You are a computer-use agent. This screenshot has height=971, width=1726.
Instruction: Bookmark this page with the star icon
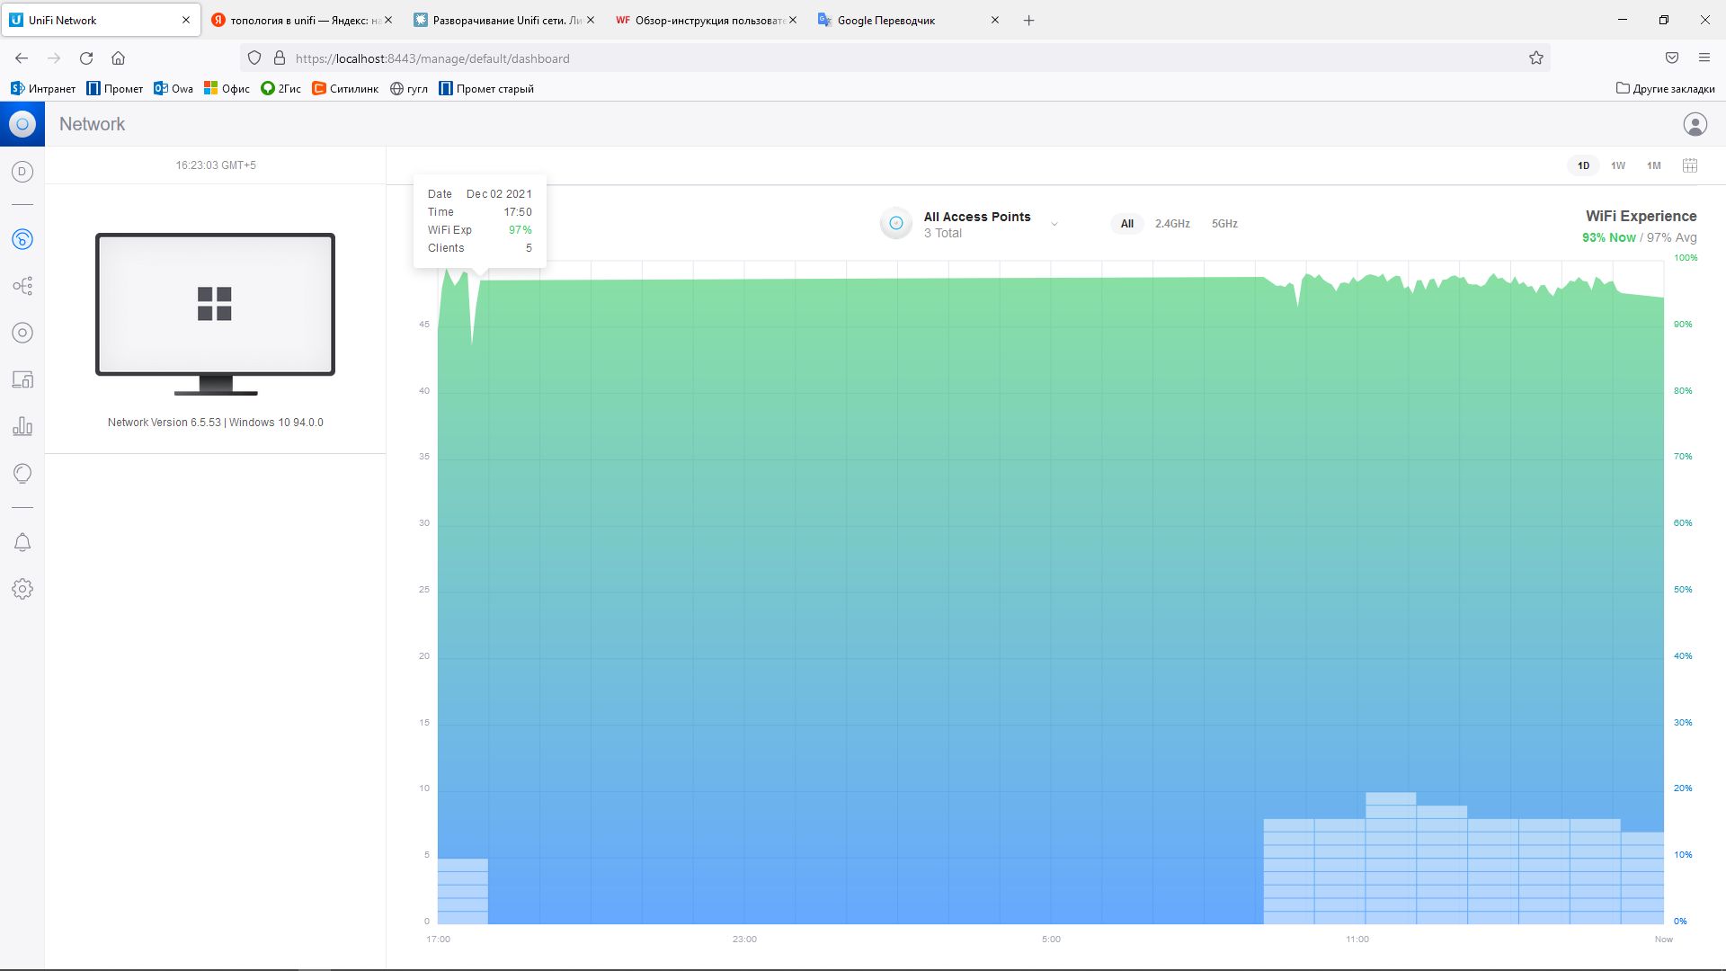click(1536, 58)
